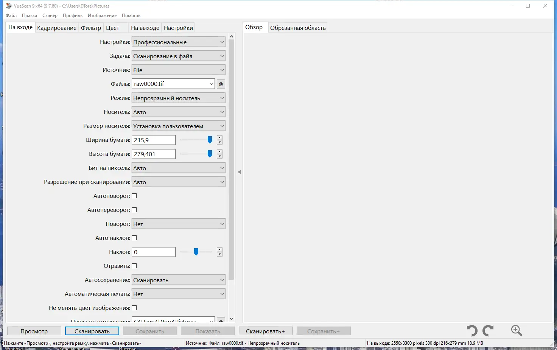Switch to the Обрезанная область tab

click(297, 27)
